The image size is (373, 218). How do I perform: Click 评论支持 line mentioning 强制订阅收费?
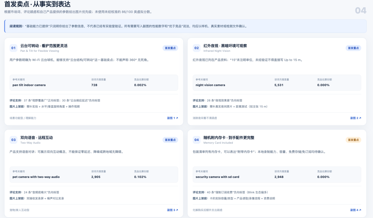click(x=230, y=192)
